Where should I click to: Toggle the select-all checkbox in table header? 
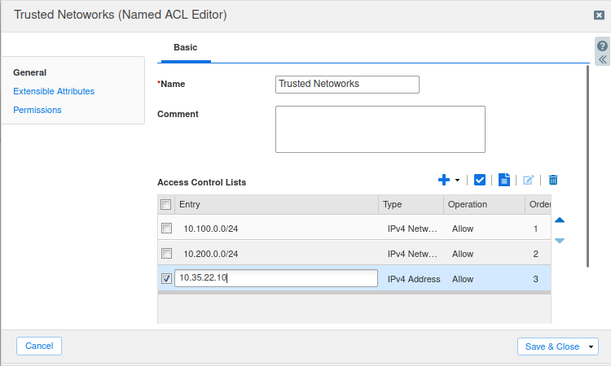tap(166, 205)
